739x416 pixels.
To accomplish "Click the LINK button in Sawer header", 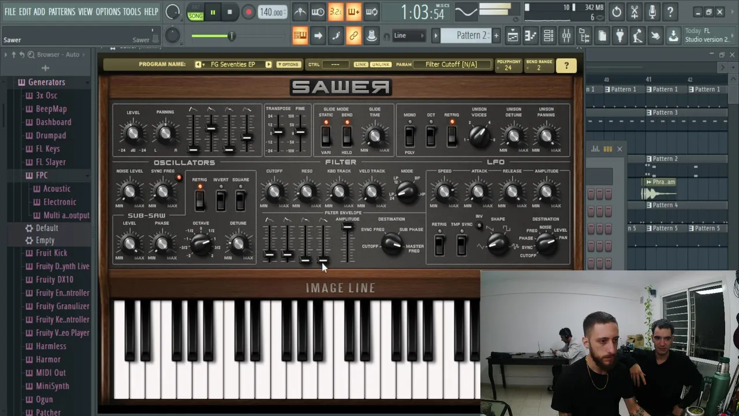I will click(361, 65).
